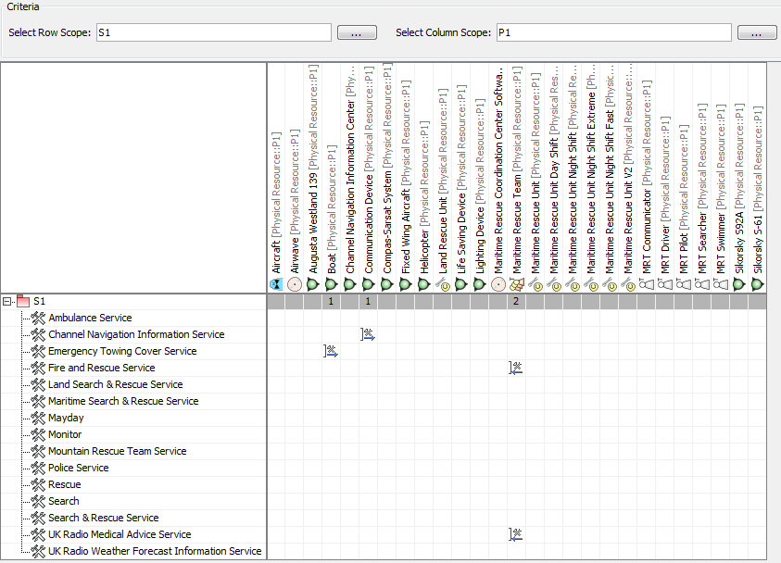Open the Column Scope browse dialog with ellipsis button

click(x=757, y=31)
